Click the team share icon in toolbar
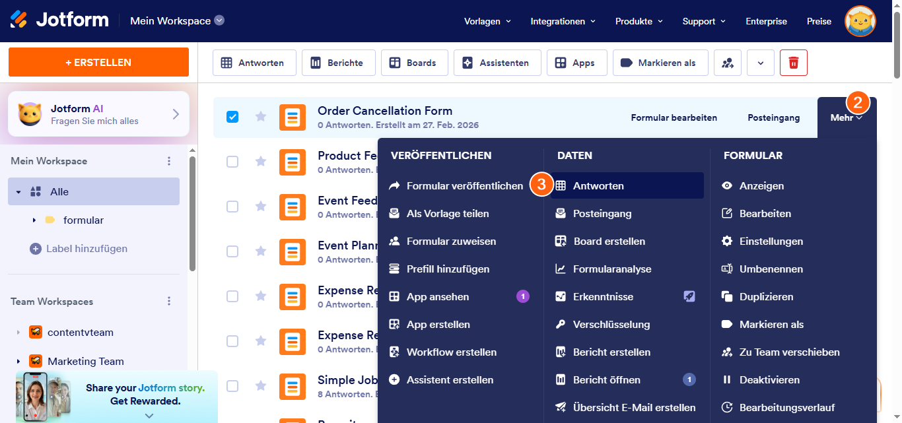This screenshot has width=902, height=423. pos(728,63)
